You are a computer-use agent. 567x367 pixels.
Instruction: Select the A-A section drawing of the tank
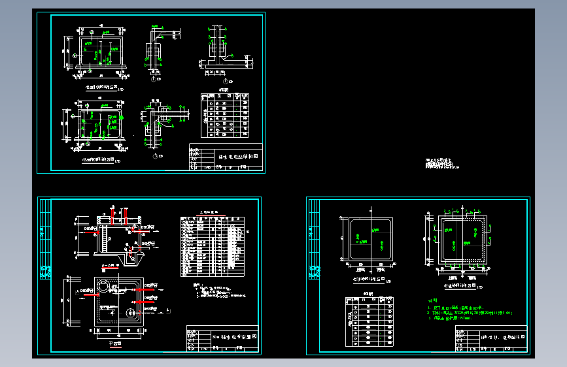click(116, 236)
